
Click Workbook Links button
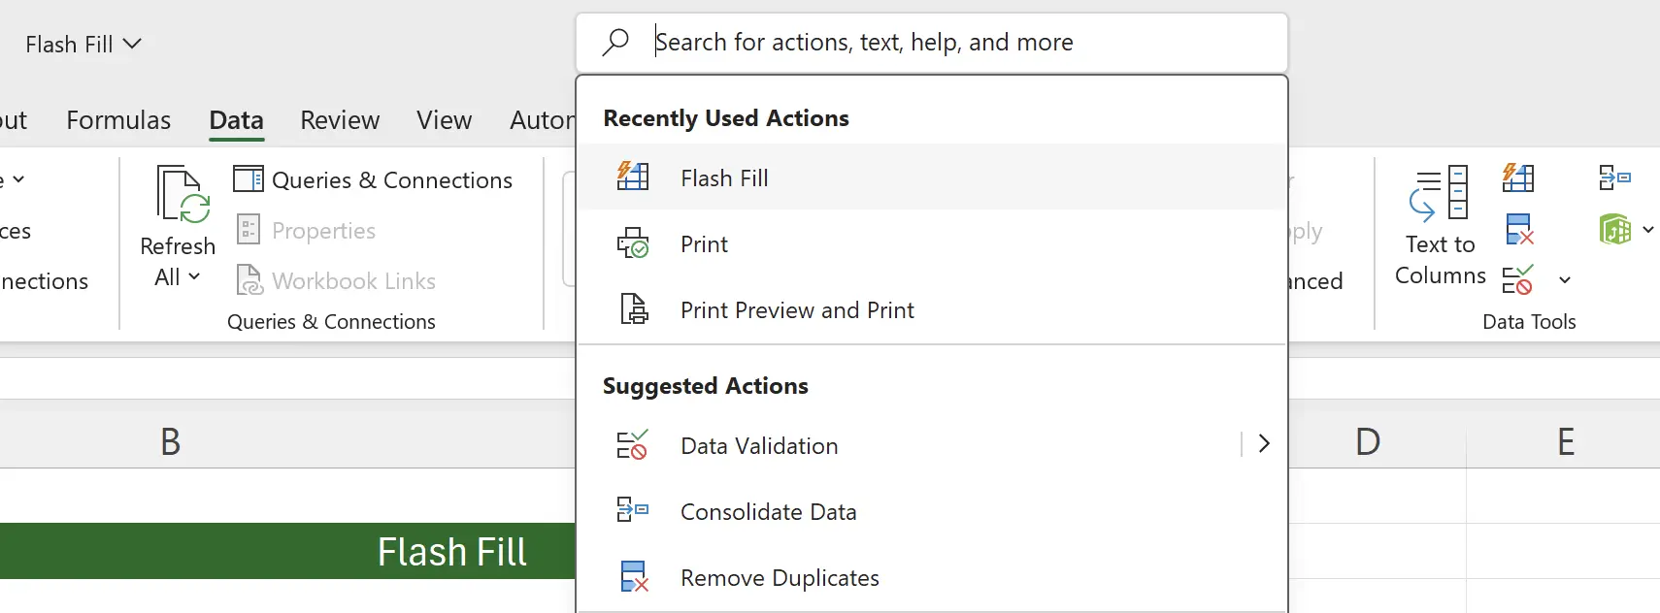336,280
